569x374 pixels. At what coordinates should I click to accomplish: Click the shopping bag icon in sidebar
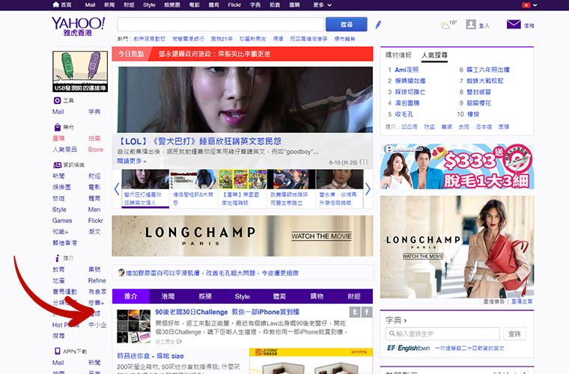coord(58,127)
